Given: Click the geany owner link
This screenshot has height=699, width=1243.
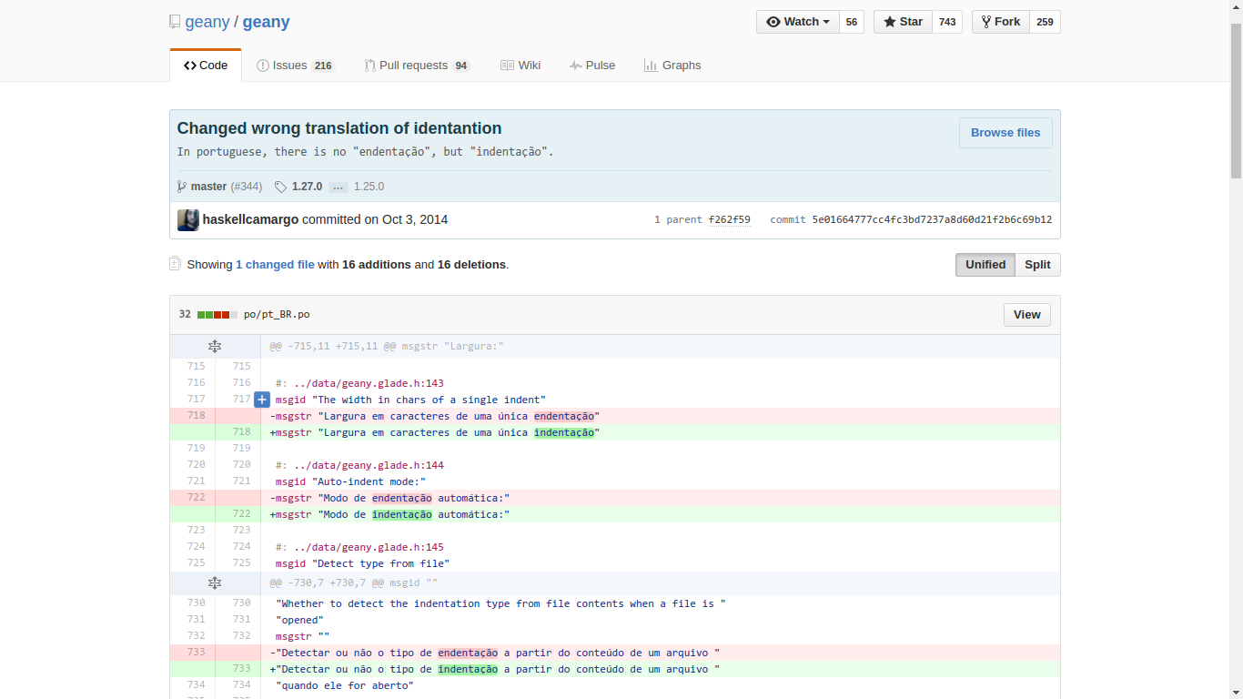Looking at the screenshot, I should (207, 22).
